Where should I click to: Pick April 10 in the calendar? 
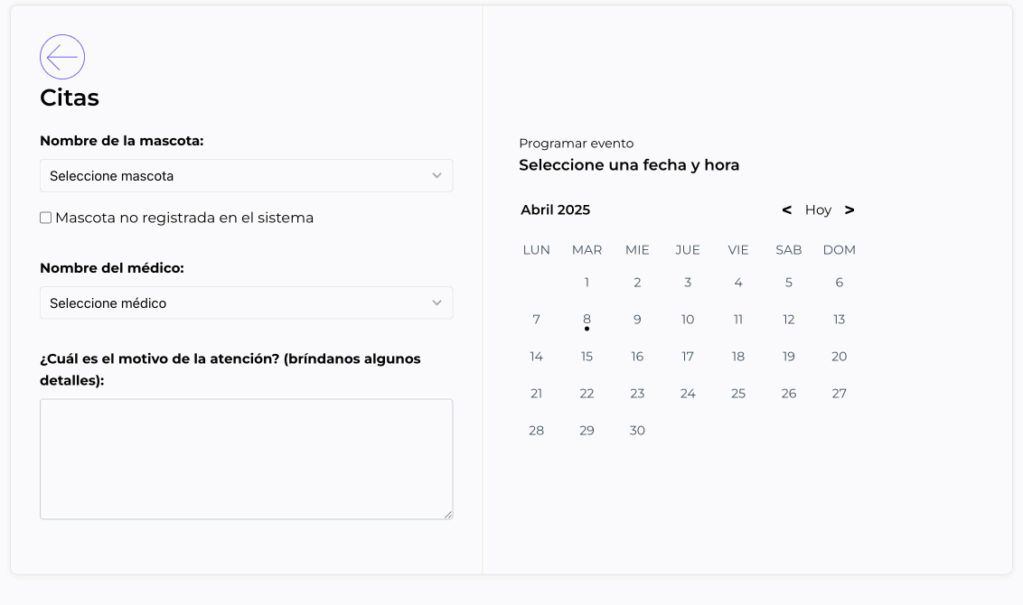(x=688, y=320)
